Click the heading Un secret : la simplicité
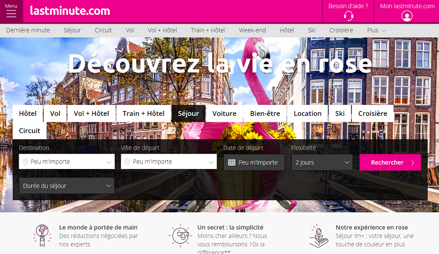Viewport: 439px width, 254px height. pyautogui.click(x=230, y=228)
